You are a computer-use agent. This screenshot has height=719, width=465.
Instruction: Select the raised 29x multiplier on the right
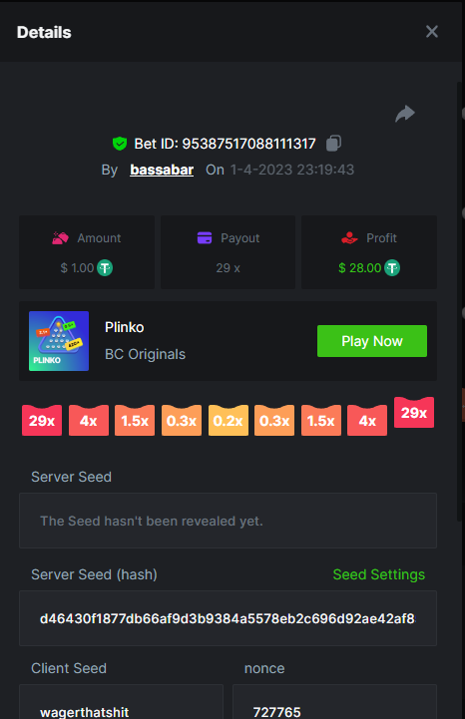pos(414,413)
